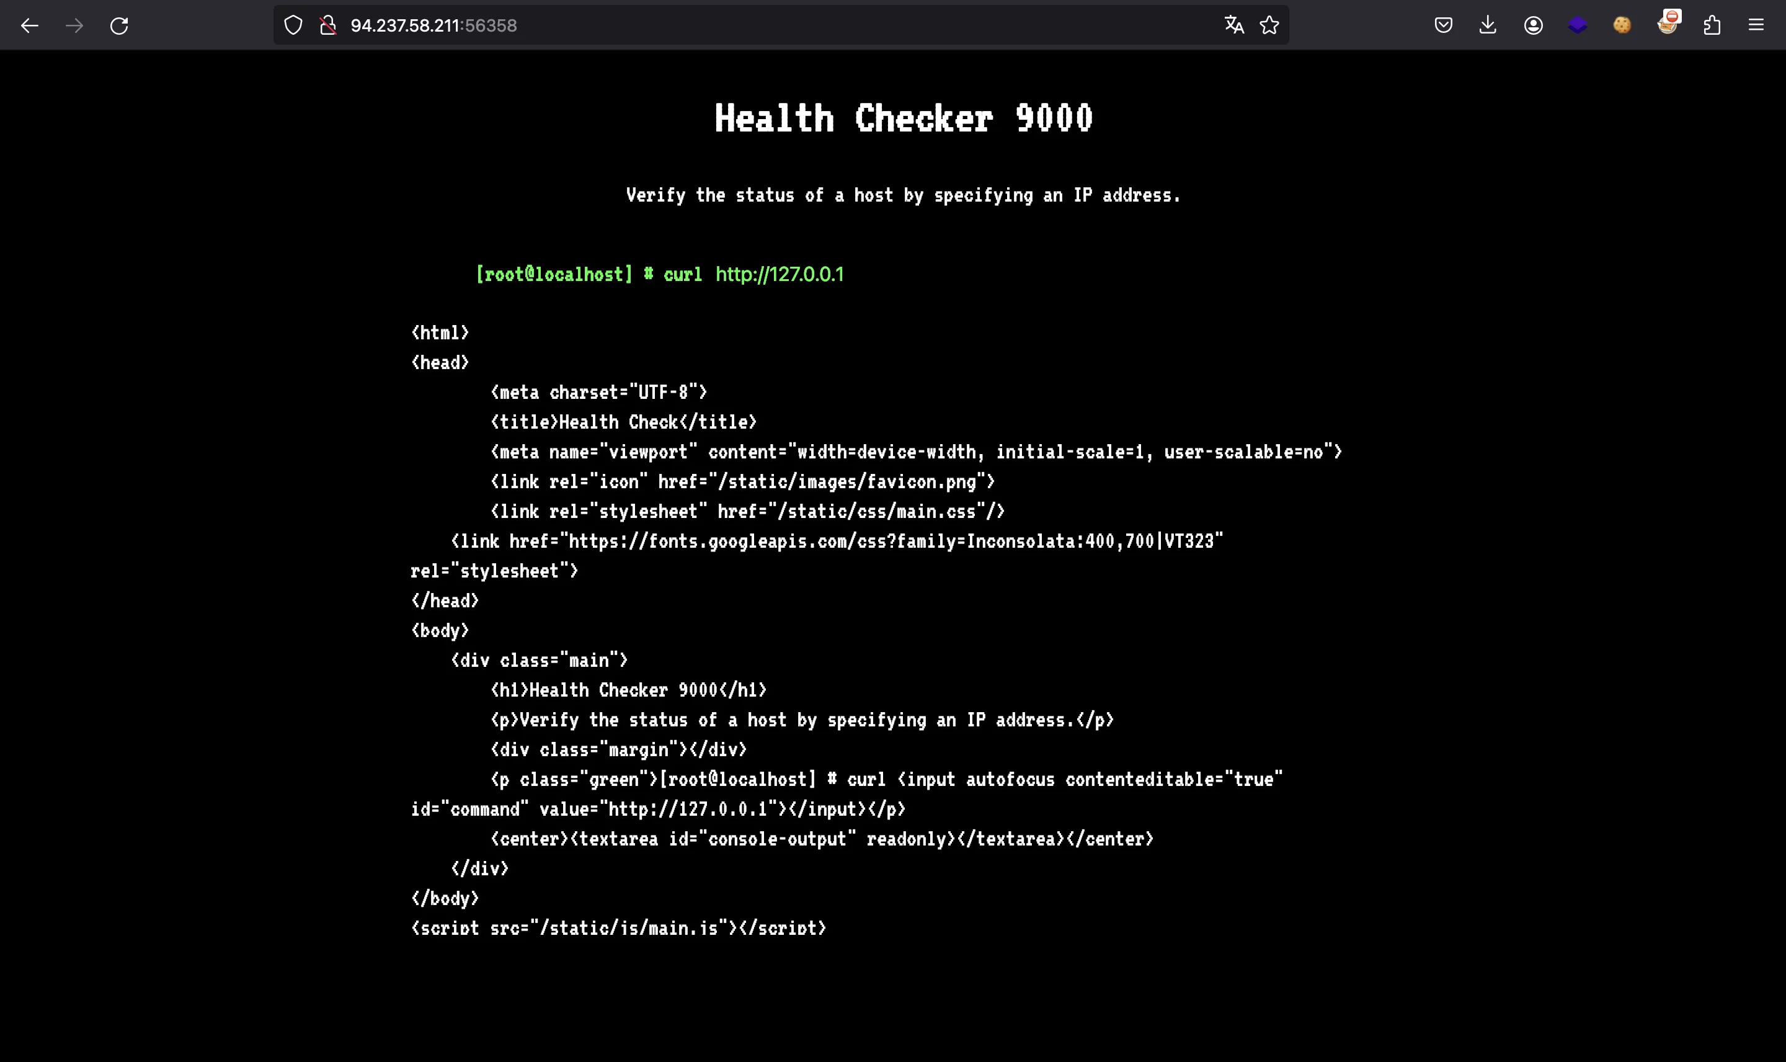This screenshot has height=1062, width=1786.
Task: Click the 'Verify the status of a host' text
Action: point(904,195)
